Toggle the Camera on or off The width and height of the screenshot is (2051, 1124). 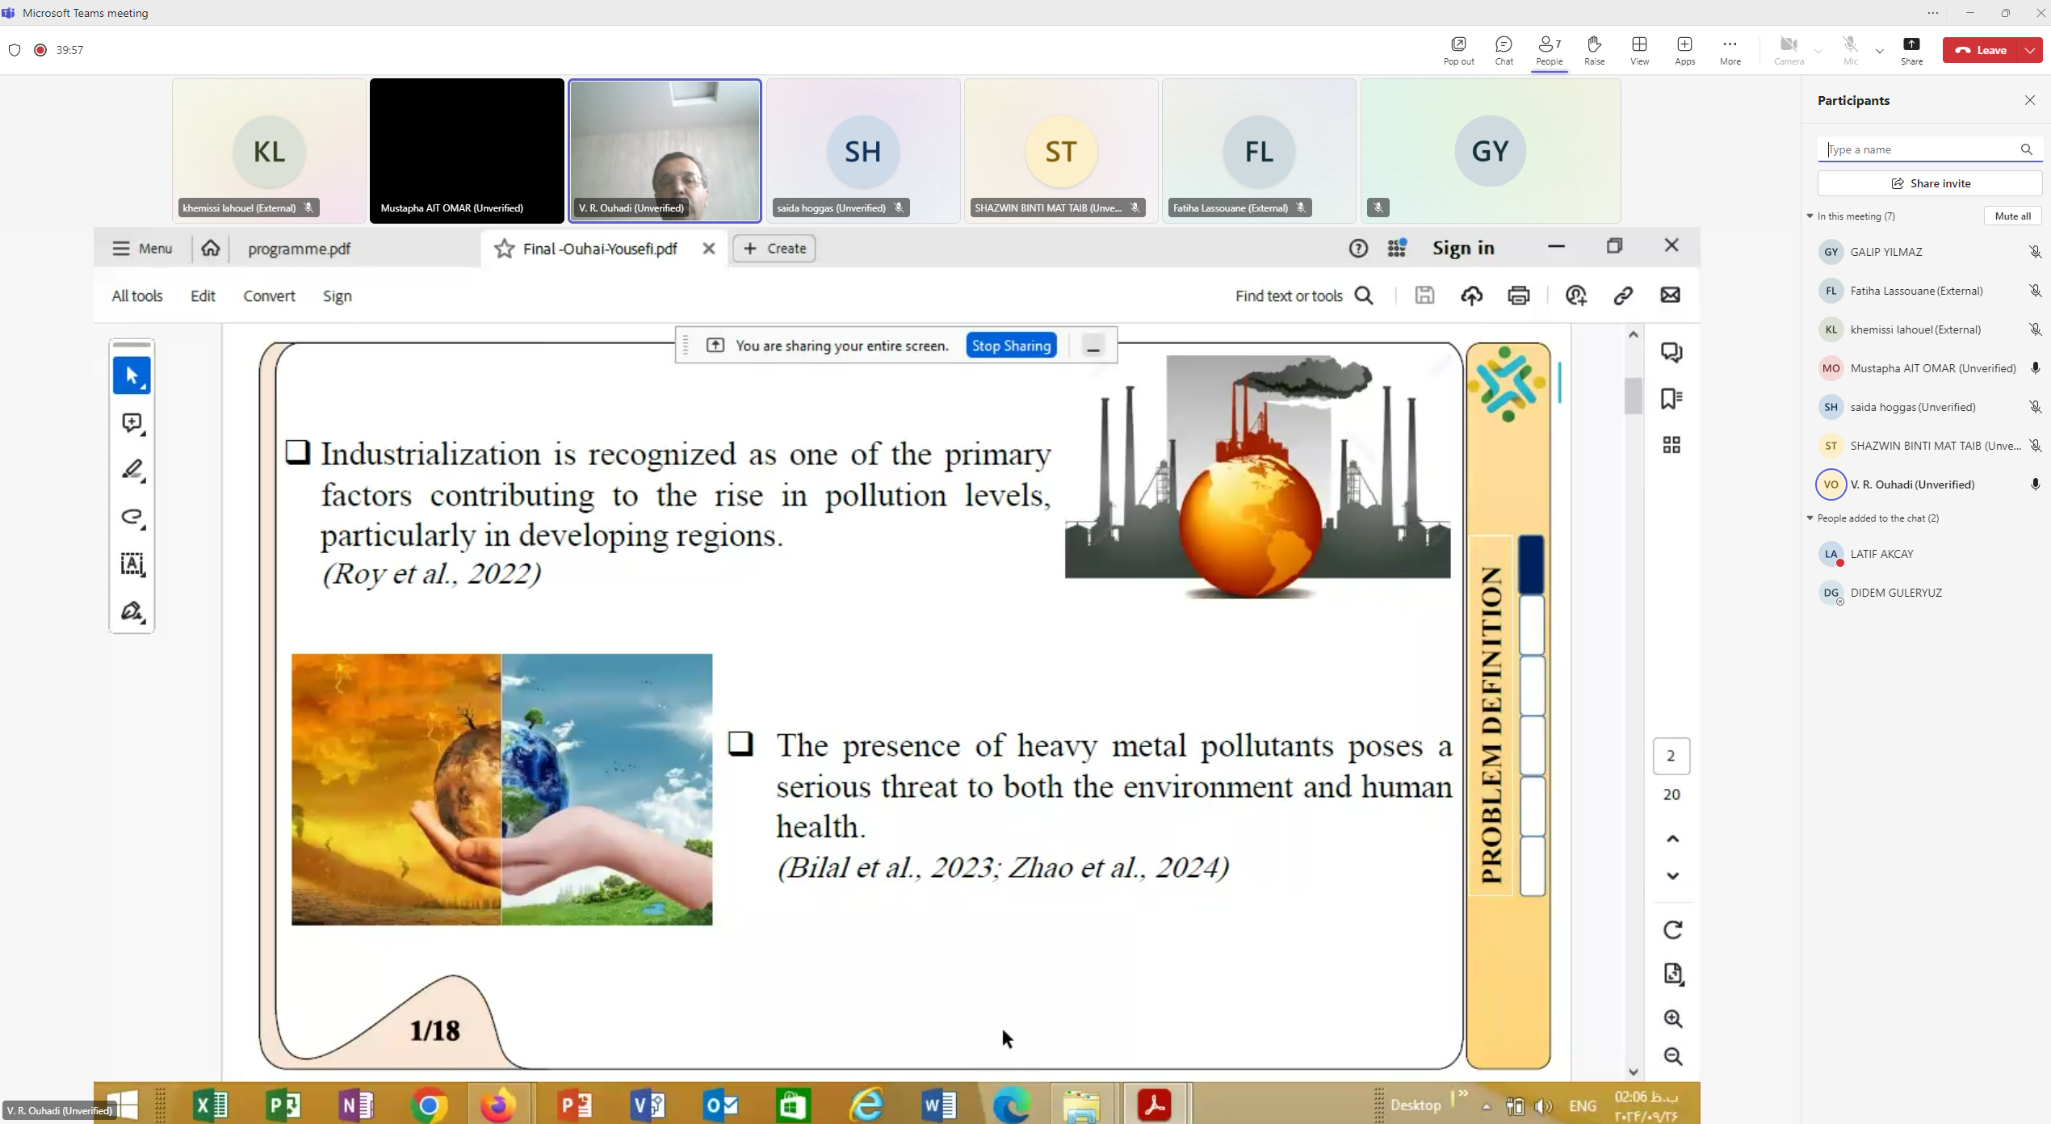click(1789, 49)
